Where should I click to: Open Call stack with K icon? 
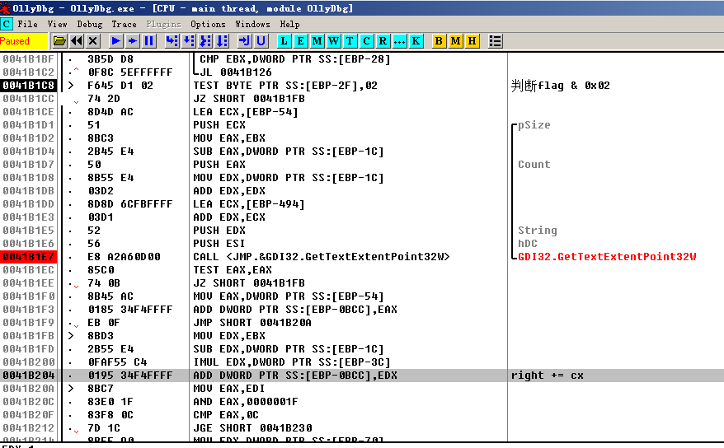coord(416,41)
